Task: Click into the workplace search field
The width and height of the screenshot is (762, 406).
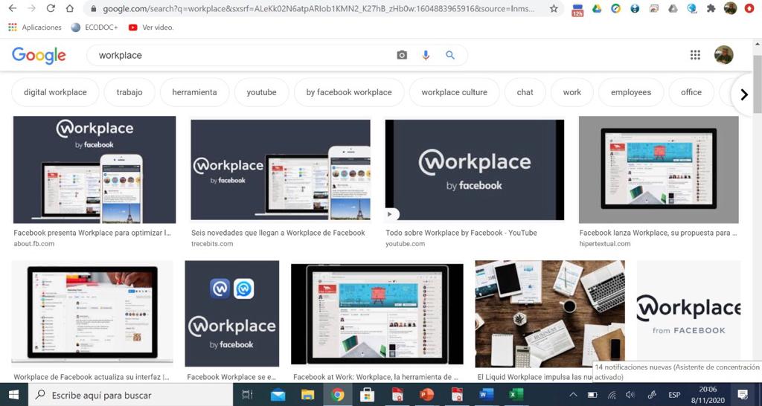Action: pyautogui.click(x=243, y=55)
